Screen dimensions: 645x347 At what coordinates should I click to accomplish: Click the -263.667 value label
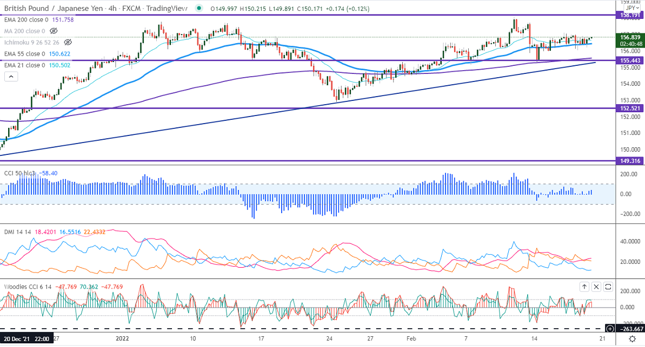coord(630,329)
